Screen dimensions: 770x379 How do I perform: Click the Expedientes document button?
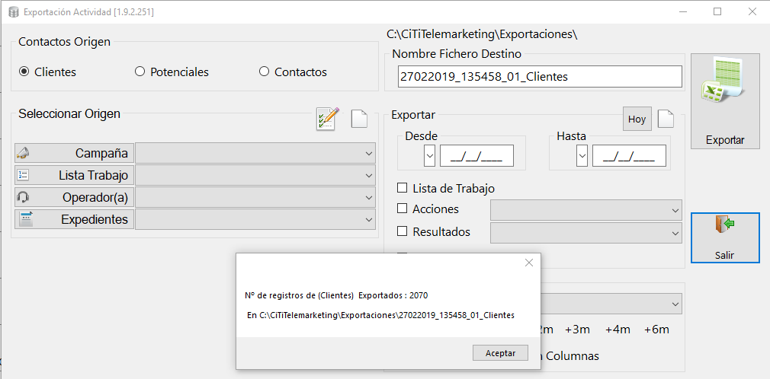(74, 219)
